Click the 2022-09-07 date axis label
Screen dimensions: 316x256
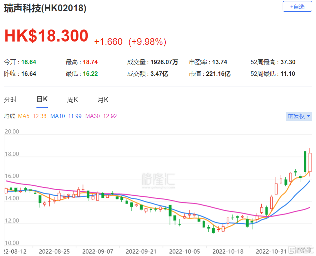click(98, 252)
